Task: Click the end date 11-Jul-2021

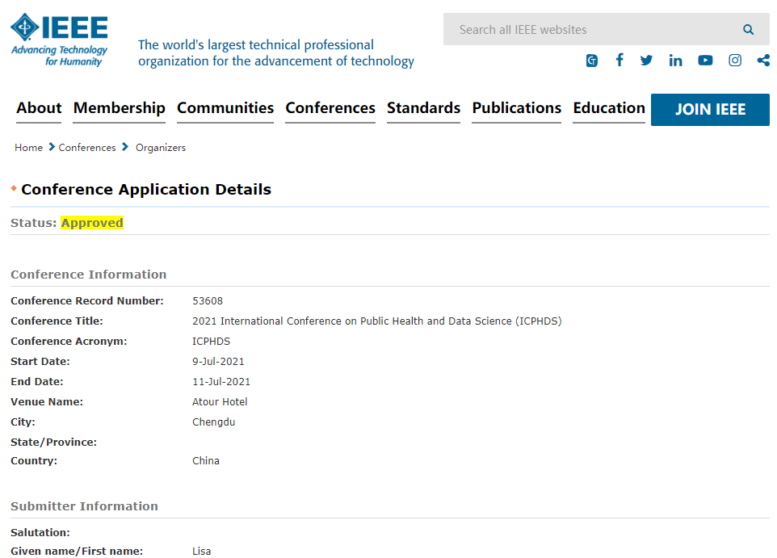Action: pyautogui.click(x=221, y=382)
